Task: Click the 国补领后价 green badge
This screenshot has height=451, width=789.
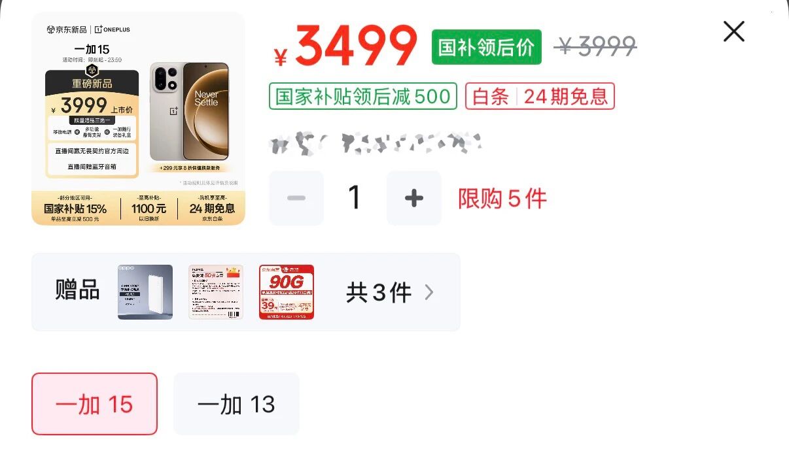Action: (x=487, y=47)
